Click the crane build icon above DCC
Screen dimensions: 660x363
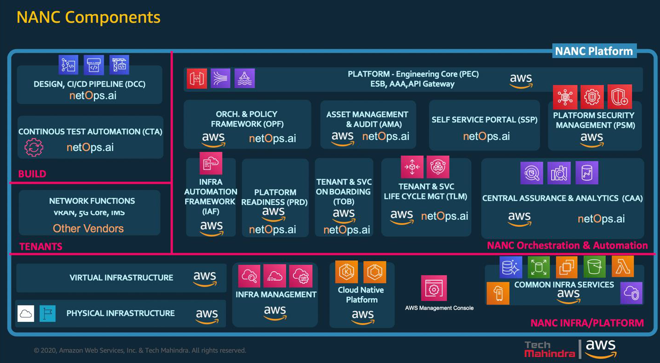click(119, 65)
